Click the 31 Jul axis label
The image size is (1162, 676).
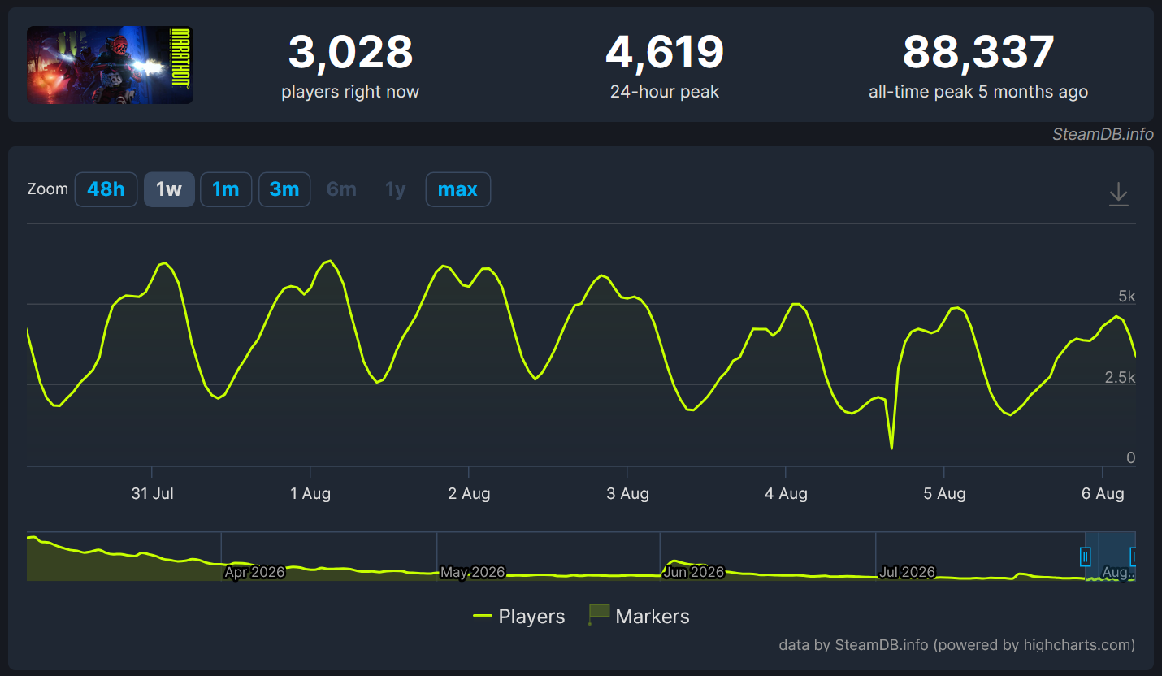click(152, 493)
